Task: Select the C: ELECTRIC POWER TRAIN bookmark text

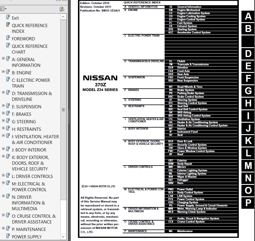Action: [x=31, y=83]
